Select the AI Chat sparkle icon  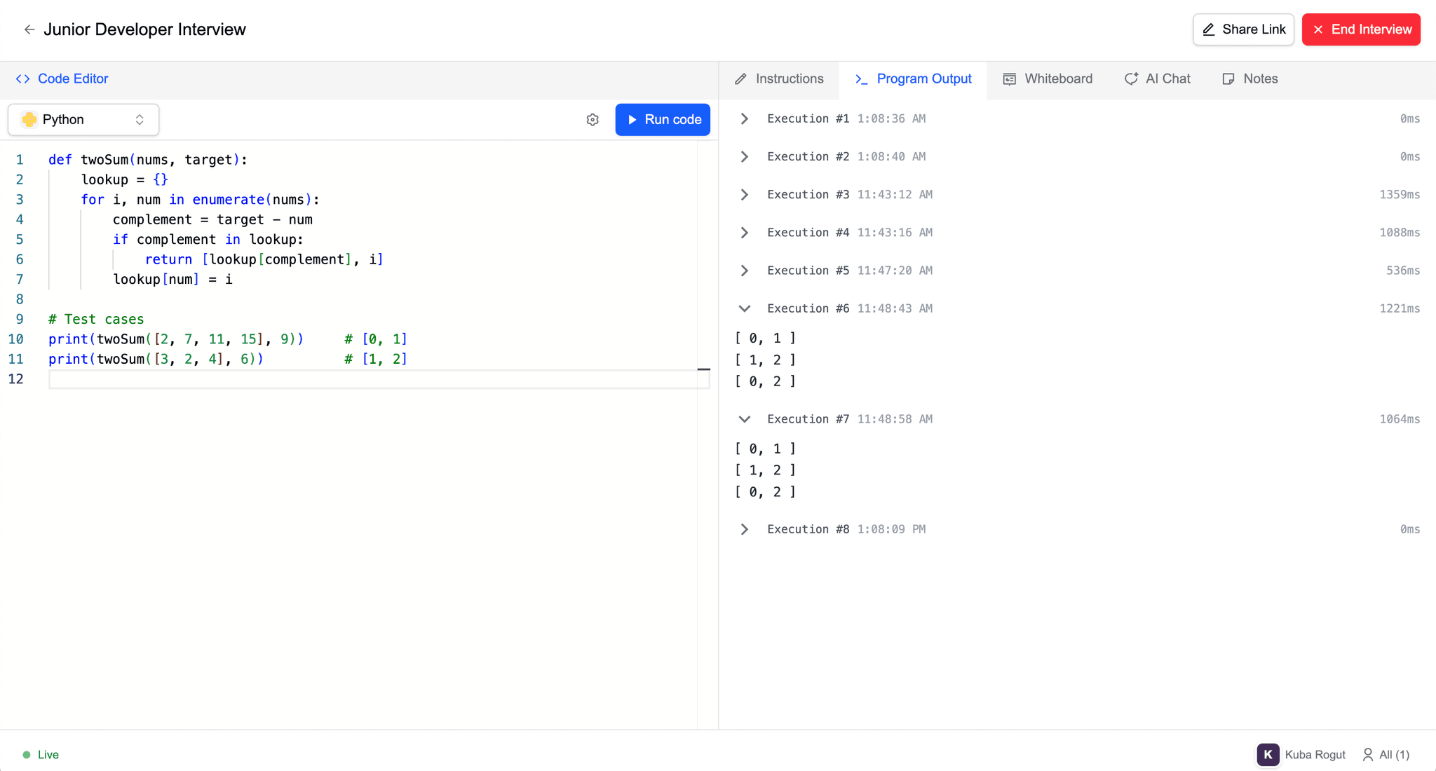click(1131, 79)
